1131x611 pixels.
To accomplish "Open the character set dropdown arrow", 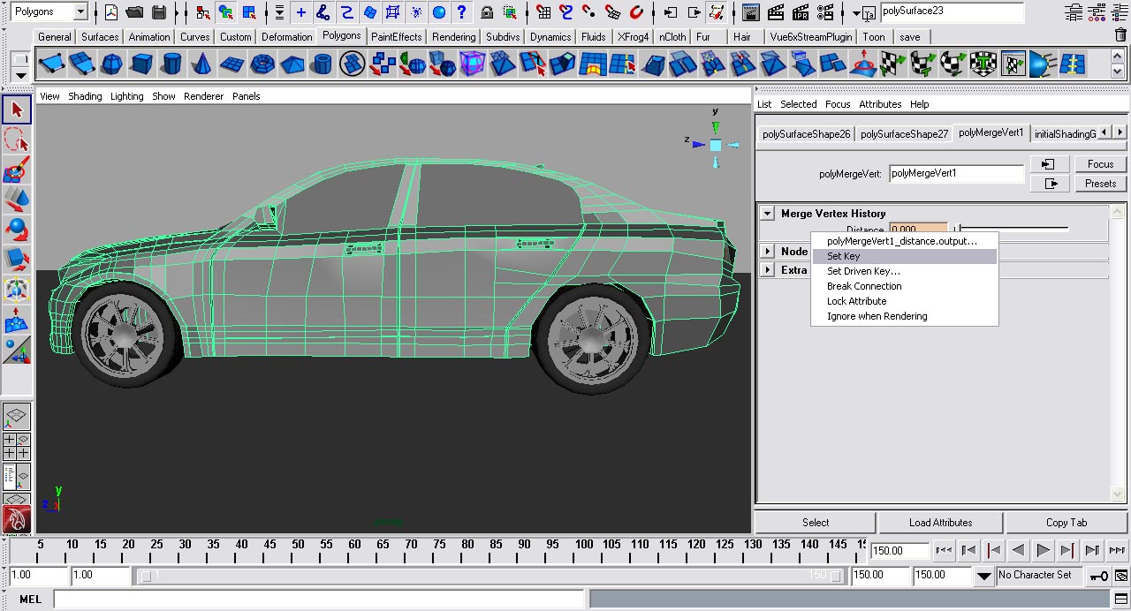I will point(984,576).
